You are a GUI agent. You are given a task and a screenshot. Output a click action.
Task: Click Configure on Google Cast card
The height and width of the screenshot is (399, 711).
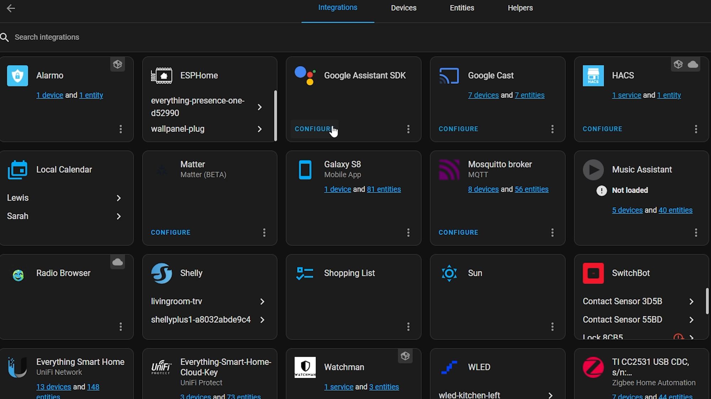pos(458,129)
